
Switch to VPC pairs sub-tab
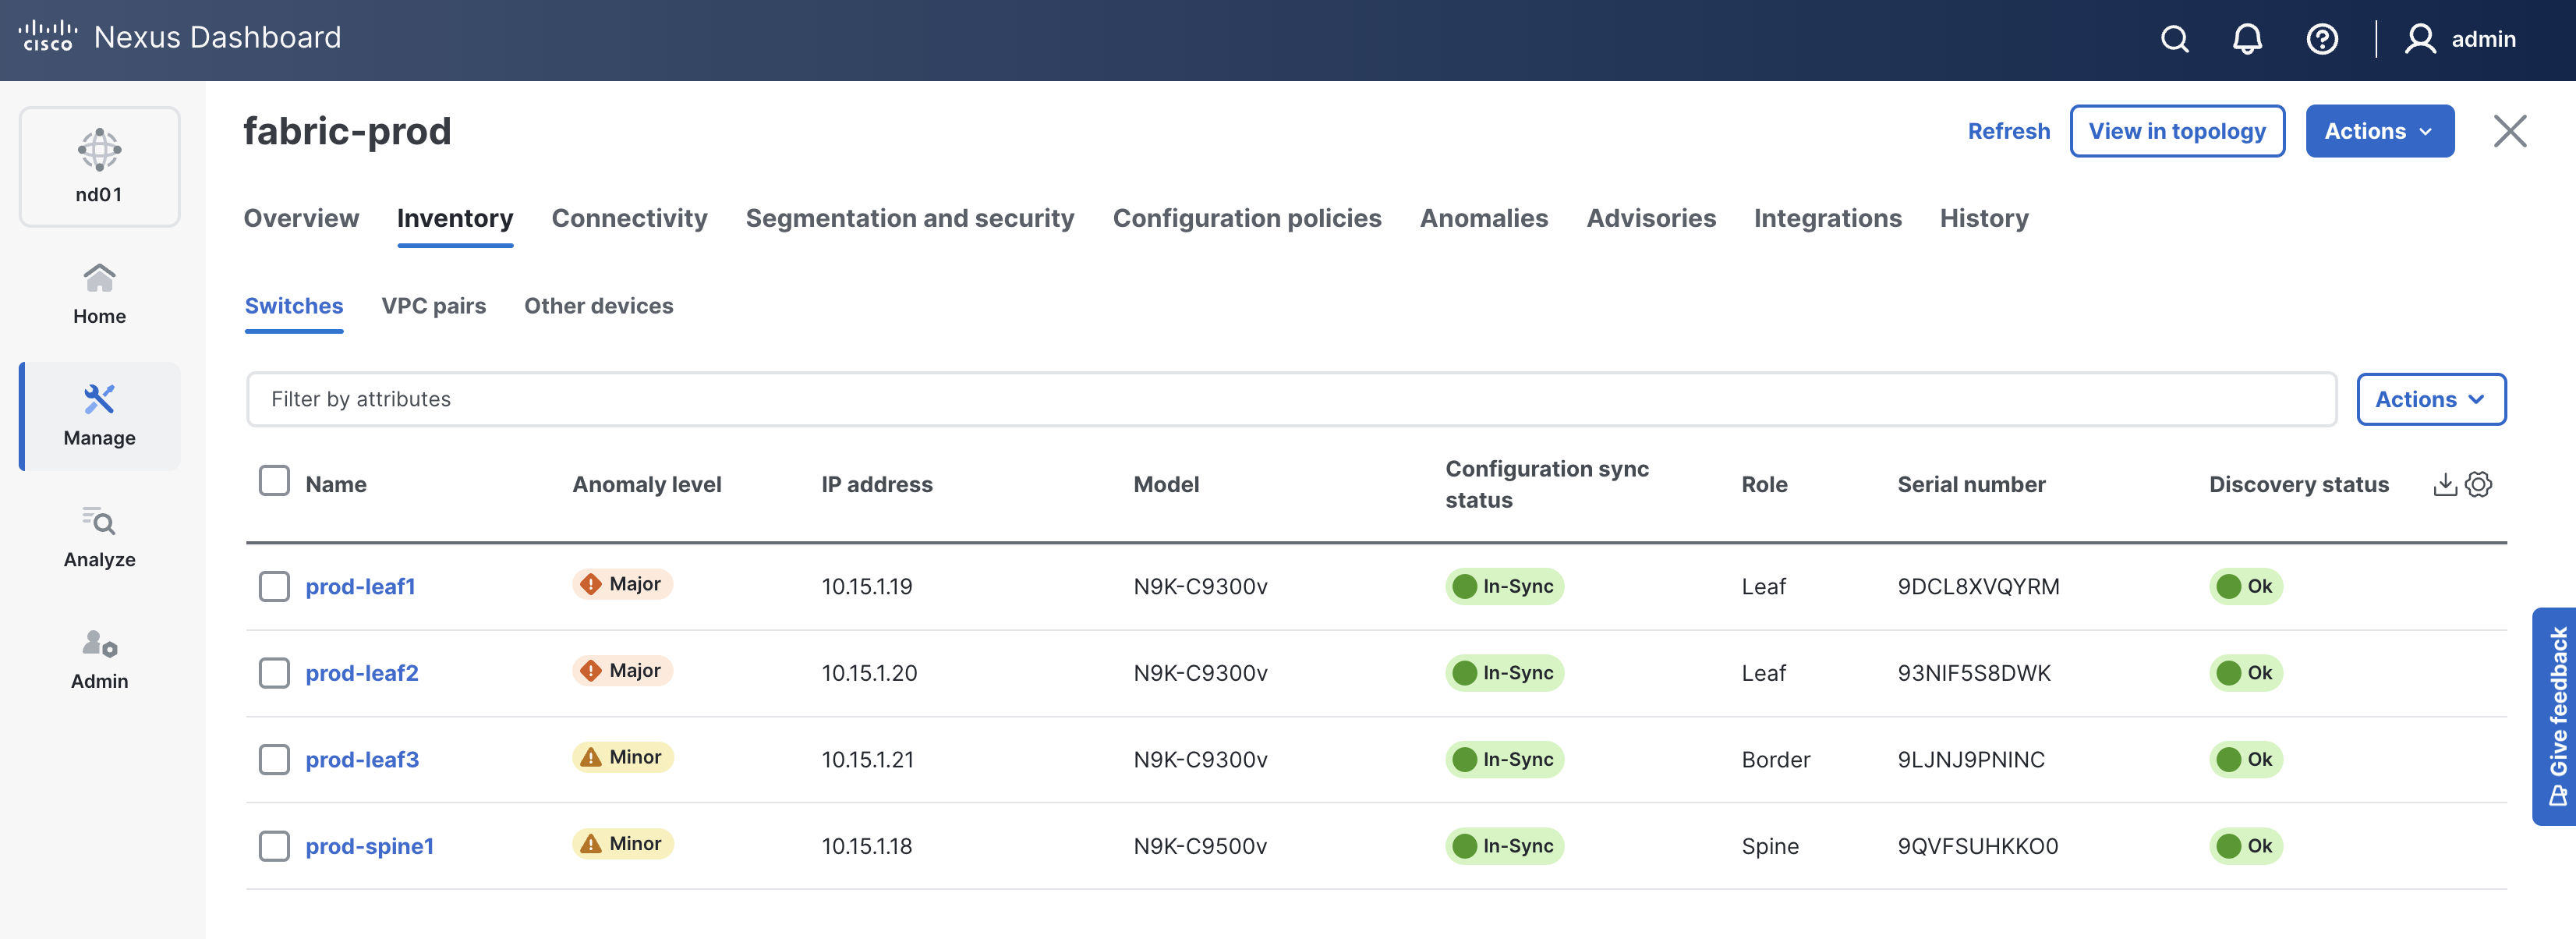click(x=433, y=306)
